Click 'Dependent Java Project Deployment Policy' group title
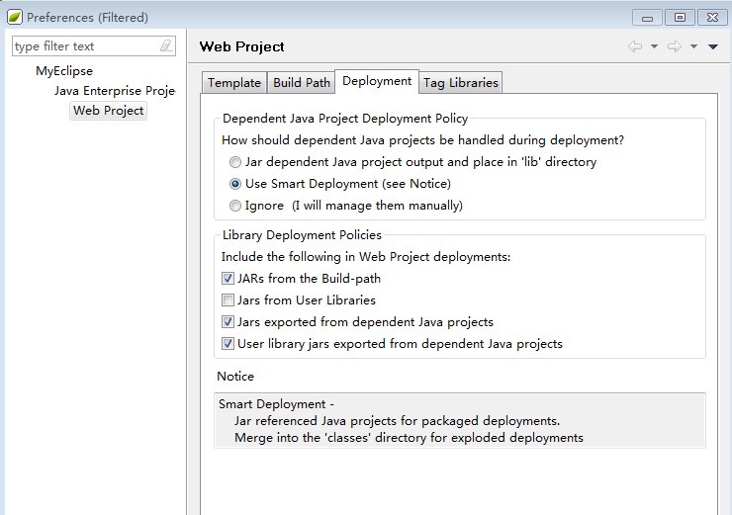732x515 pixels. (345, 119)
